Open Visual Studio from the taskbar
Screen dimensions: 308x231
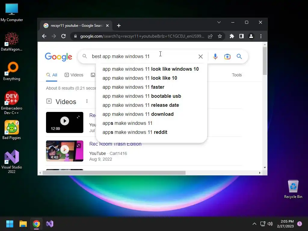point(50,224)
